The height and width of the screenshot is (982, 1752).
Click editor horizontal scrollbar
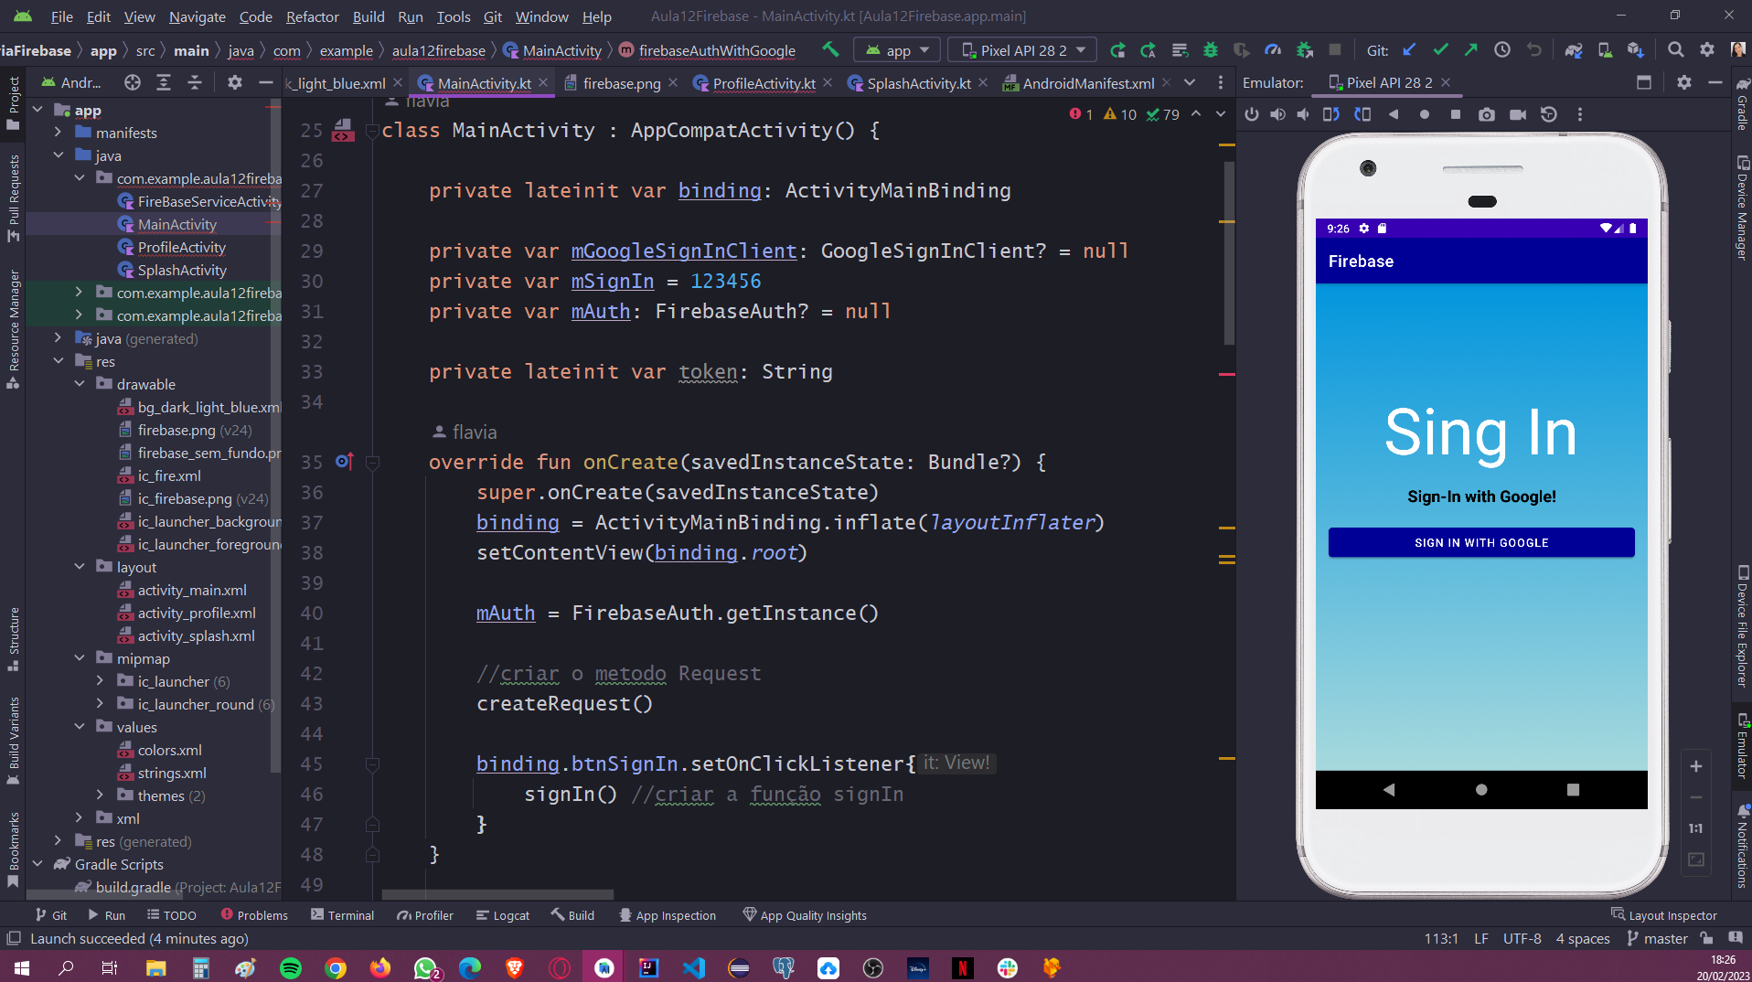pos(497,894)
